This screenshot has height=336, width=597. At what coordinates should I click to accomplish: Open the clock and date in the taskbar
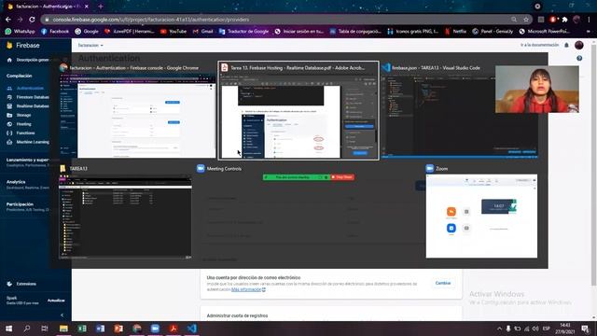pyautogui.click(x=565, y=329)
